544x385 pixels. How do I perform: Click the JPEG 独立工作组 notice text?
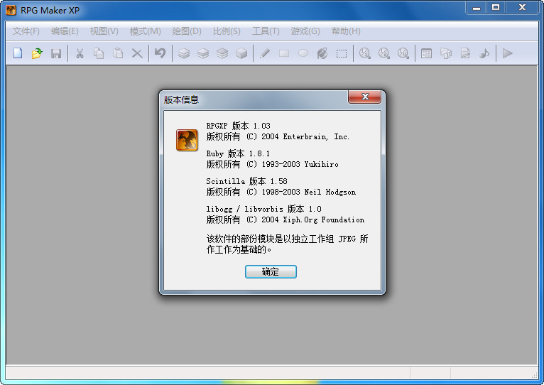(x=287, y=244)
